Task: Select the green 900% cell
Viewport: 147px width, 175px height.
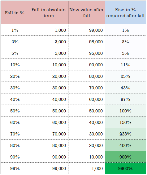Action: (x=125, y=157)
